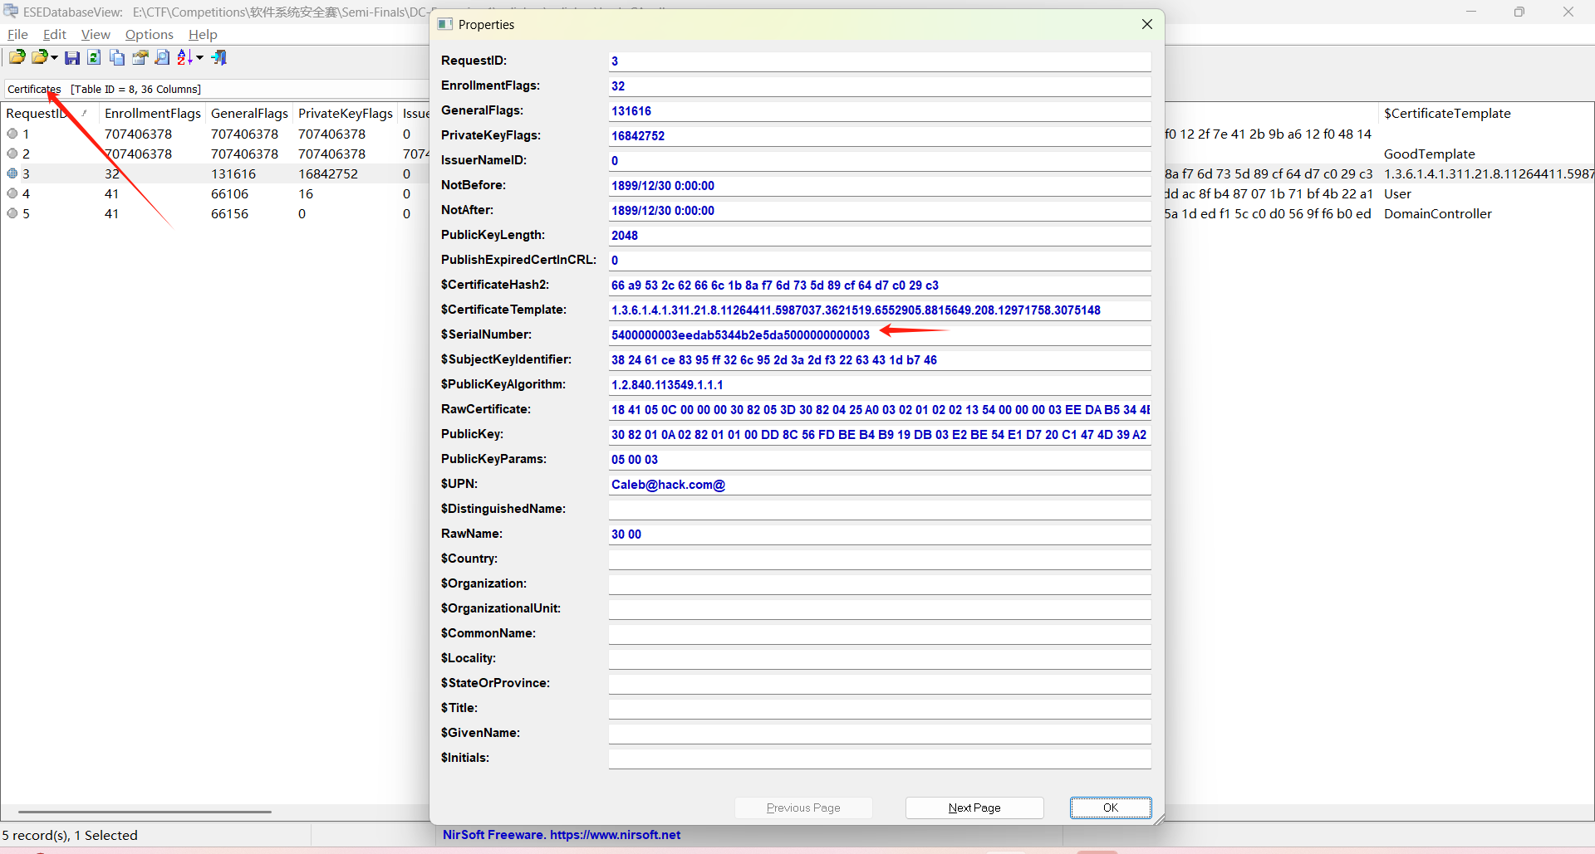Sort by the EnrollmentFlags column header
This screenshot has height=854, width=1595.
coord(152,113)
